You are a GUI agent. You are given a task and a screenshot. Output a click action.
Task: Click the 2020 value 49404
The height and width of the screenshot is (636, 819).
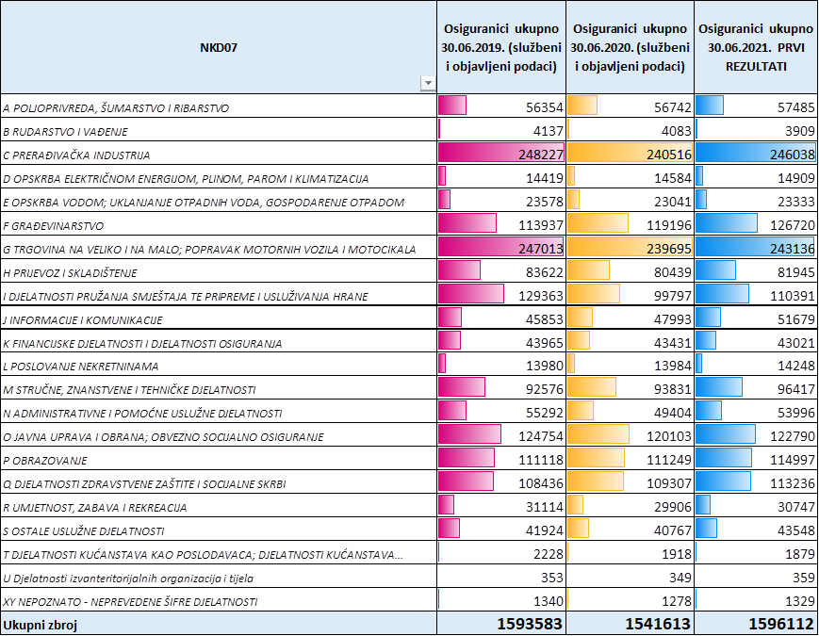(673, 413)
